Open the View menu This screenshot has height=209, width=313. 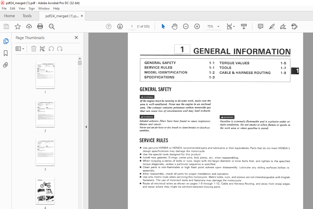pos(22,8)
